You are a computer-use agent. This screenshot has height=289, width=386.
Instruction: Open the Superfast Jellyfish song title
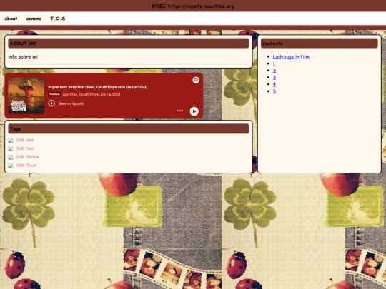(98, 87)
